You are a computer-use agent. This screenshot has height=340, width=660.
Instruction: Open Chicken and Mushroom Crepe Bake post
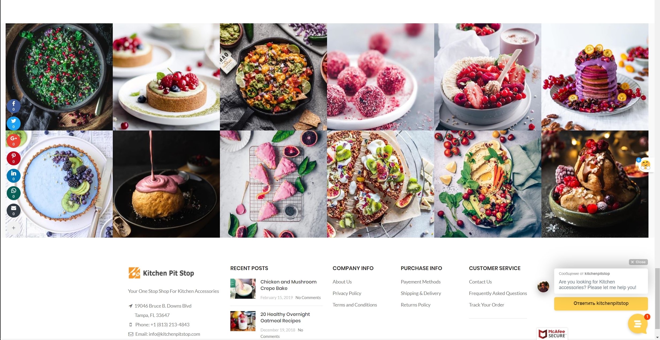tap(288, 285)
